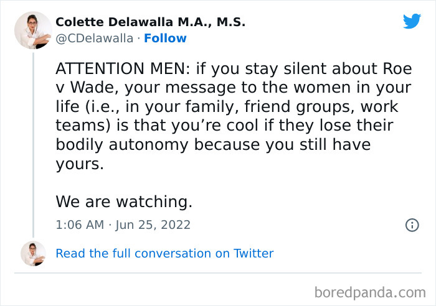Click the small avatar beside conversation link

pyautogui.click(x=33, y=253)
